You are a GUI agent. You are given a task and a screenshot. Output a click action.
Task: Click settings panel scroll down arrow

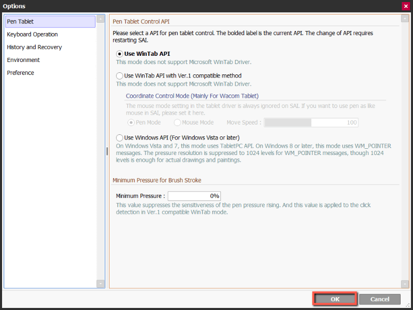[405, 284]
